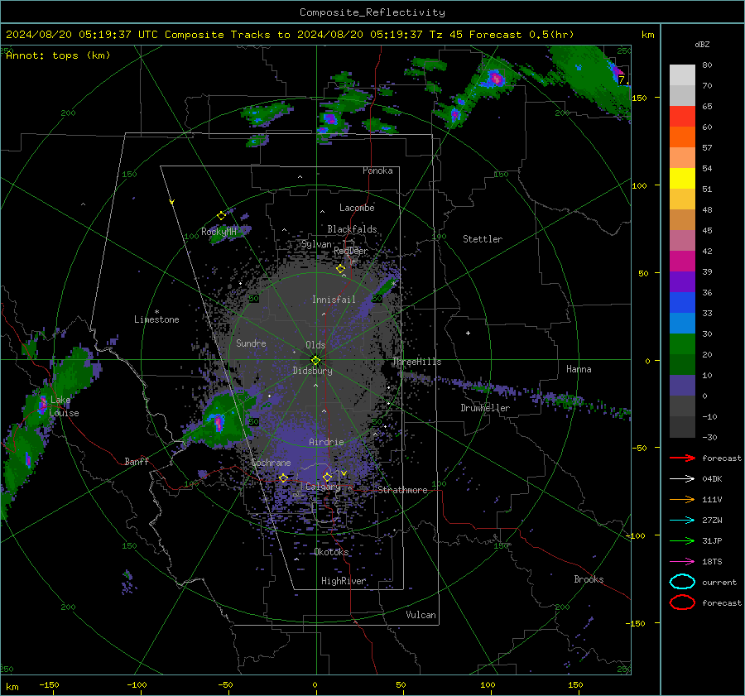Viewport: 745px width, 696px height.
Task: Select the Strathmore label
Action: [402, 490]
